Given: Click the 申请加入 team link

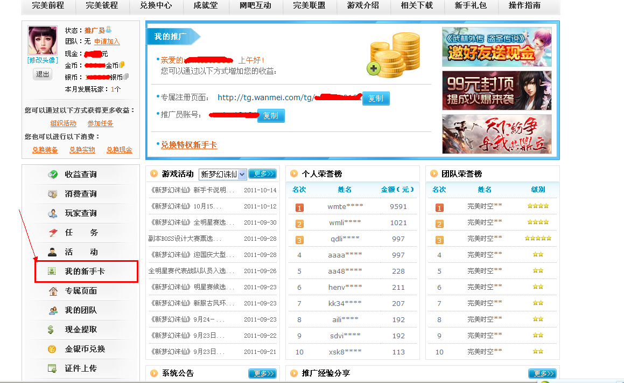Looking at the screenshot, I should coord(107,41).
